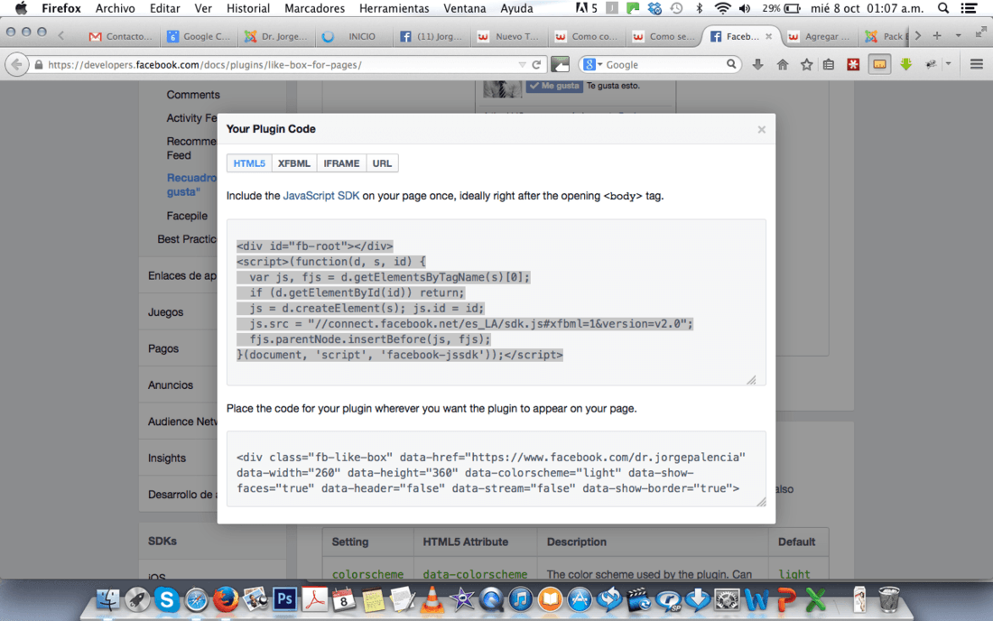This screenshot has width=993, height=621.
Task: Reload the current page
Action: click(536, 65)
